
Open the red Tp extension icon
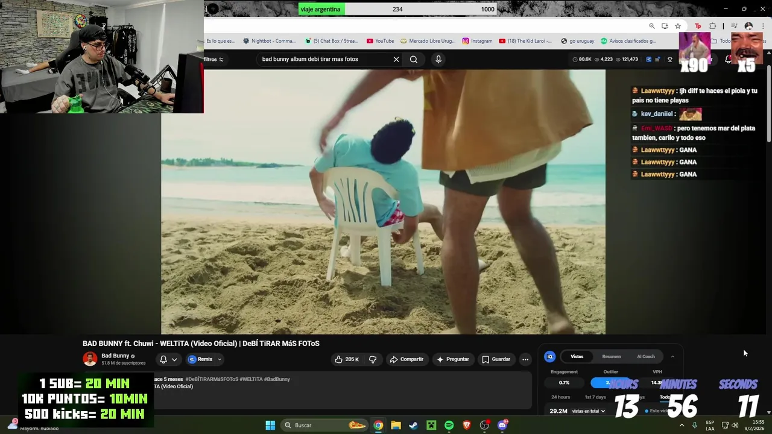(x=698, y=26)
